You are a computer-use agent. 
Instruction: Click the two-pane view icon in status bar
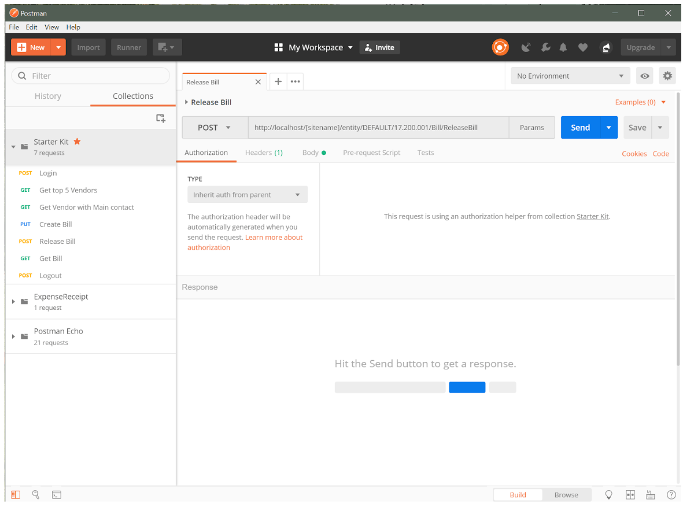click(x=630, y=495)
